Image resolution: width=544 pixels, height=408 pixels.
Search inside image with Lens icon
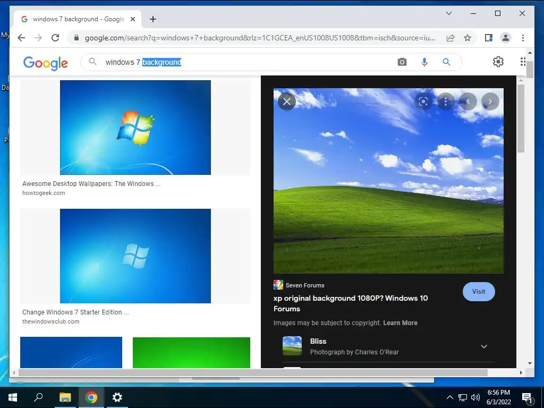coord(423,101)
